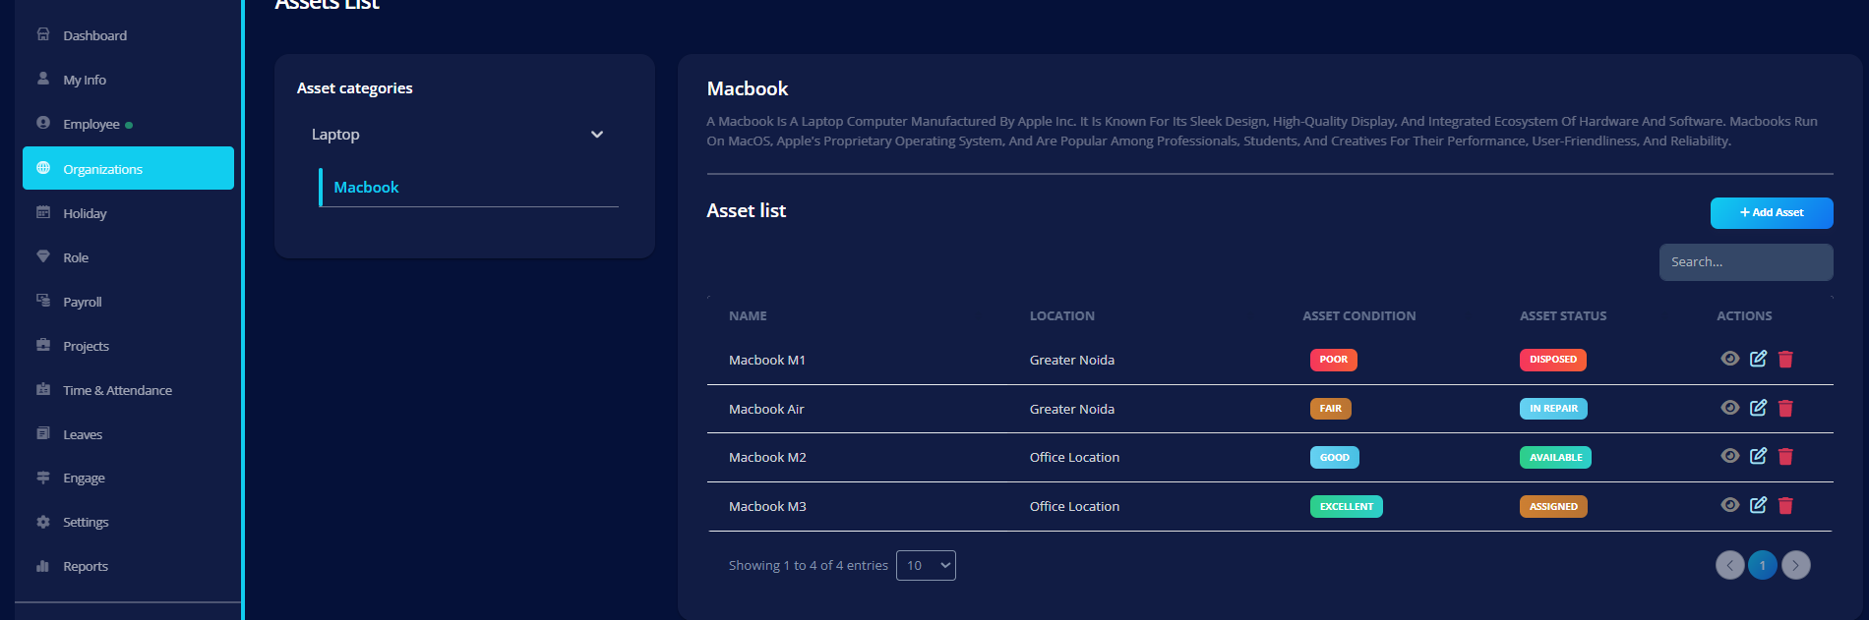Open the Organizations menu label
This screenshot has height=620, width=1869.
tap(103, 169)
